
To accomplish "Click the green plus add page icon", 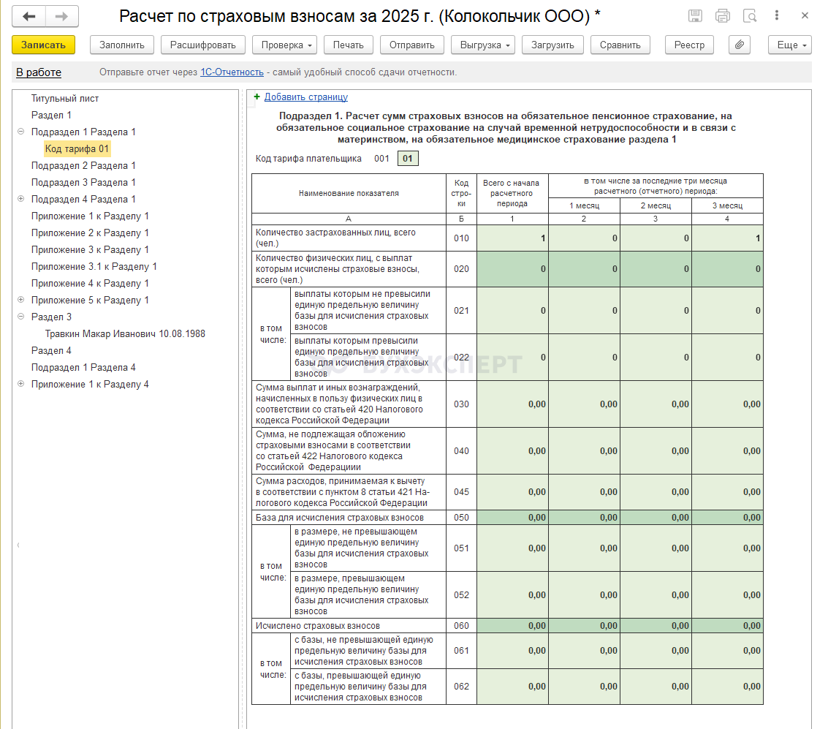I will [257, 97].
